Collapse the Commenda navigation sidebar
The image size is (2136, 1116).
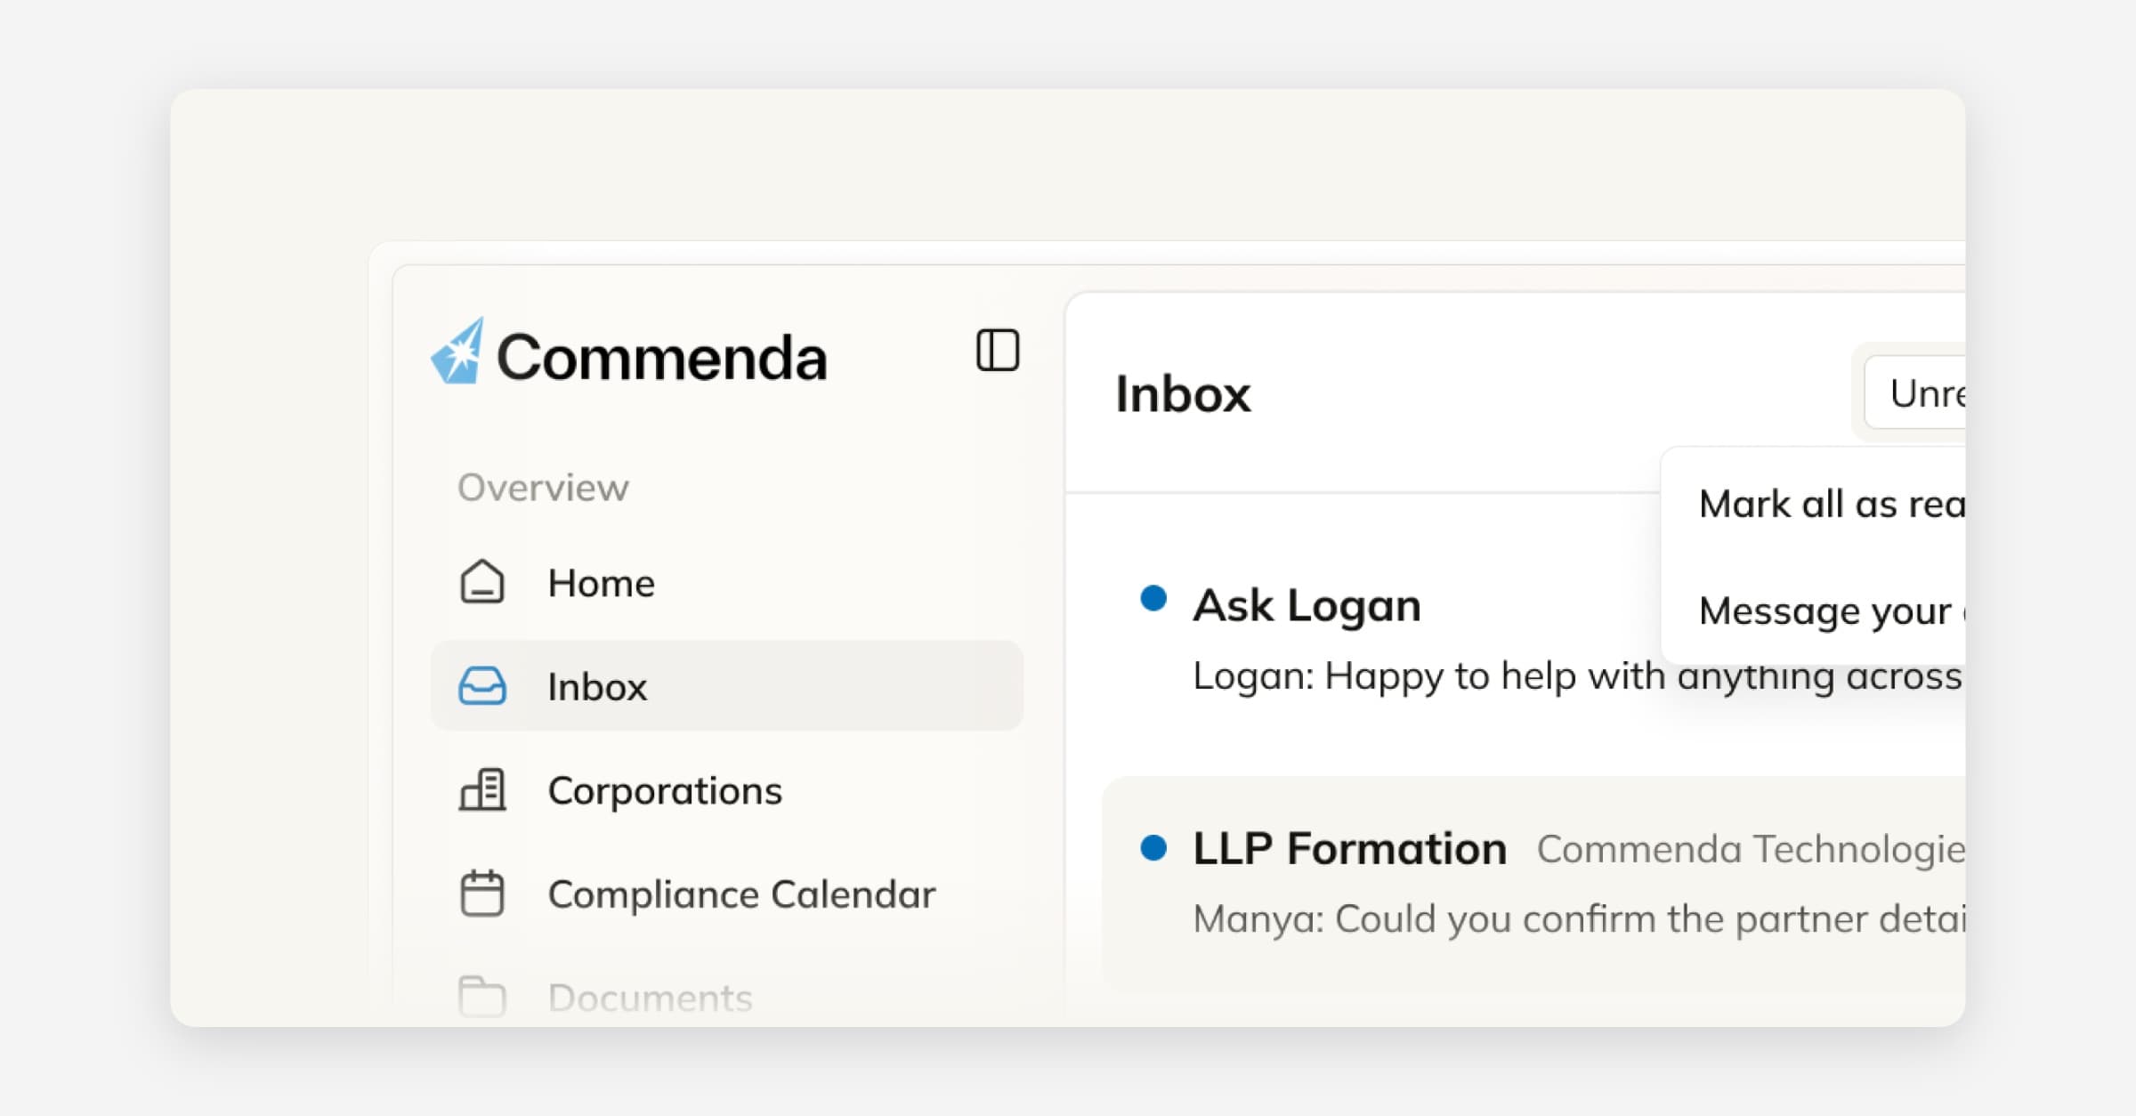998,350
